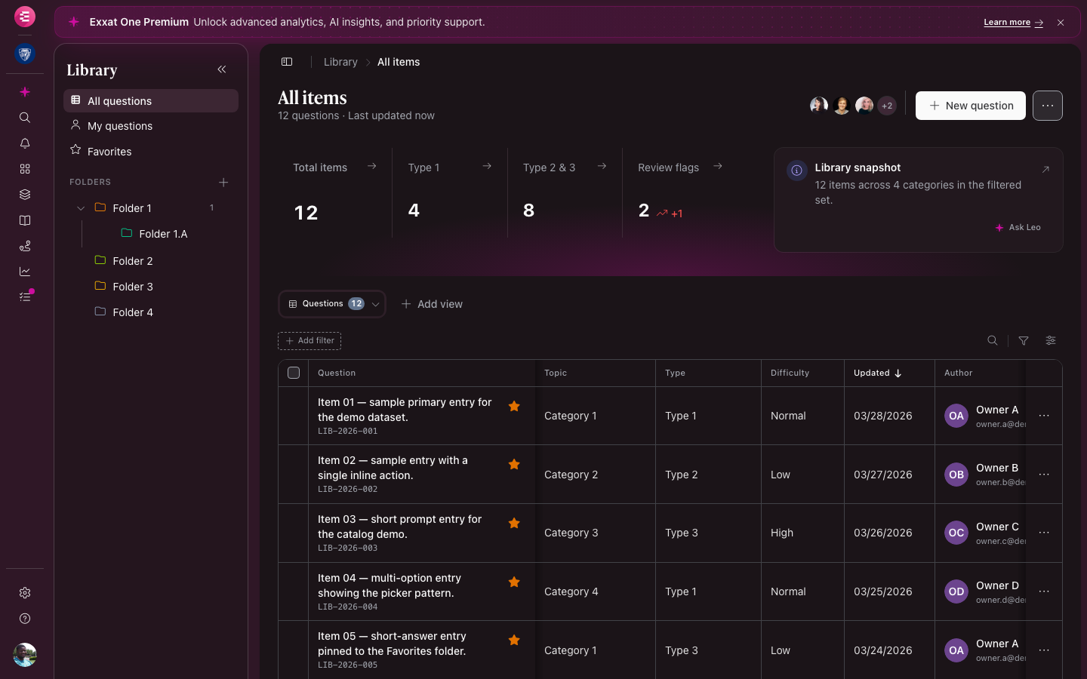
Task: Open row actions menu for Item 04
Action: [x=1044, y=591]
